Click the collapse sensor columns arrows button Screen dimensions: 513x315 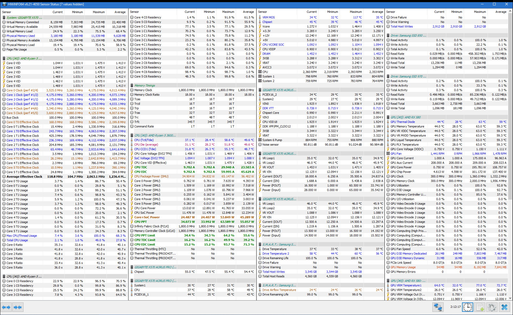coord(18,307)
